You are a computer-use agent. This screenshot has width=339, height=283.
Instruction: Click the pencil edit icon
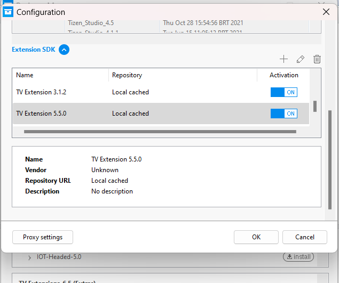pos(300,59)
